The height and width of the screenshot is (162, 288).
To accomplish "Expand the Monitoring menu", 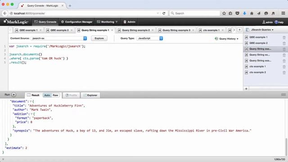I will pos(107,22).
